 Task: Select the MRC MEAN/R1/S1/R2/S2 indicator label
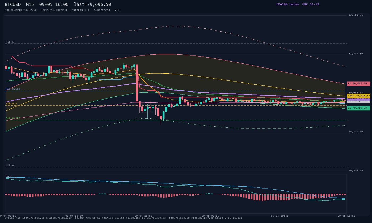tap(21, 10)
